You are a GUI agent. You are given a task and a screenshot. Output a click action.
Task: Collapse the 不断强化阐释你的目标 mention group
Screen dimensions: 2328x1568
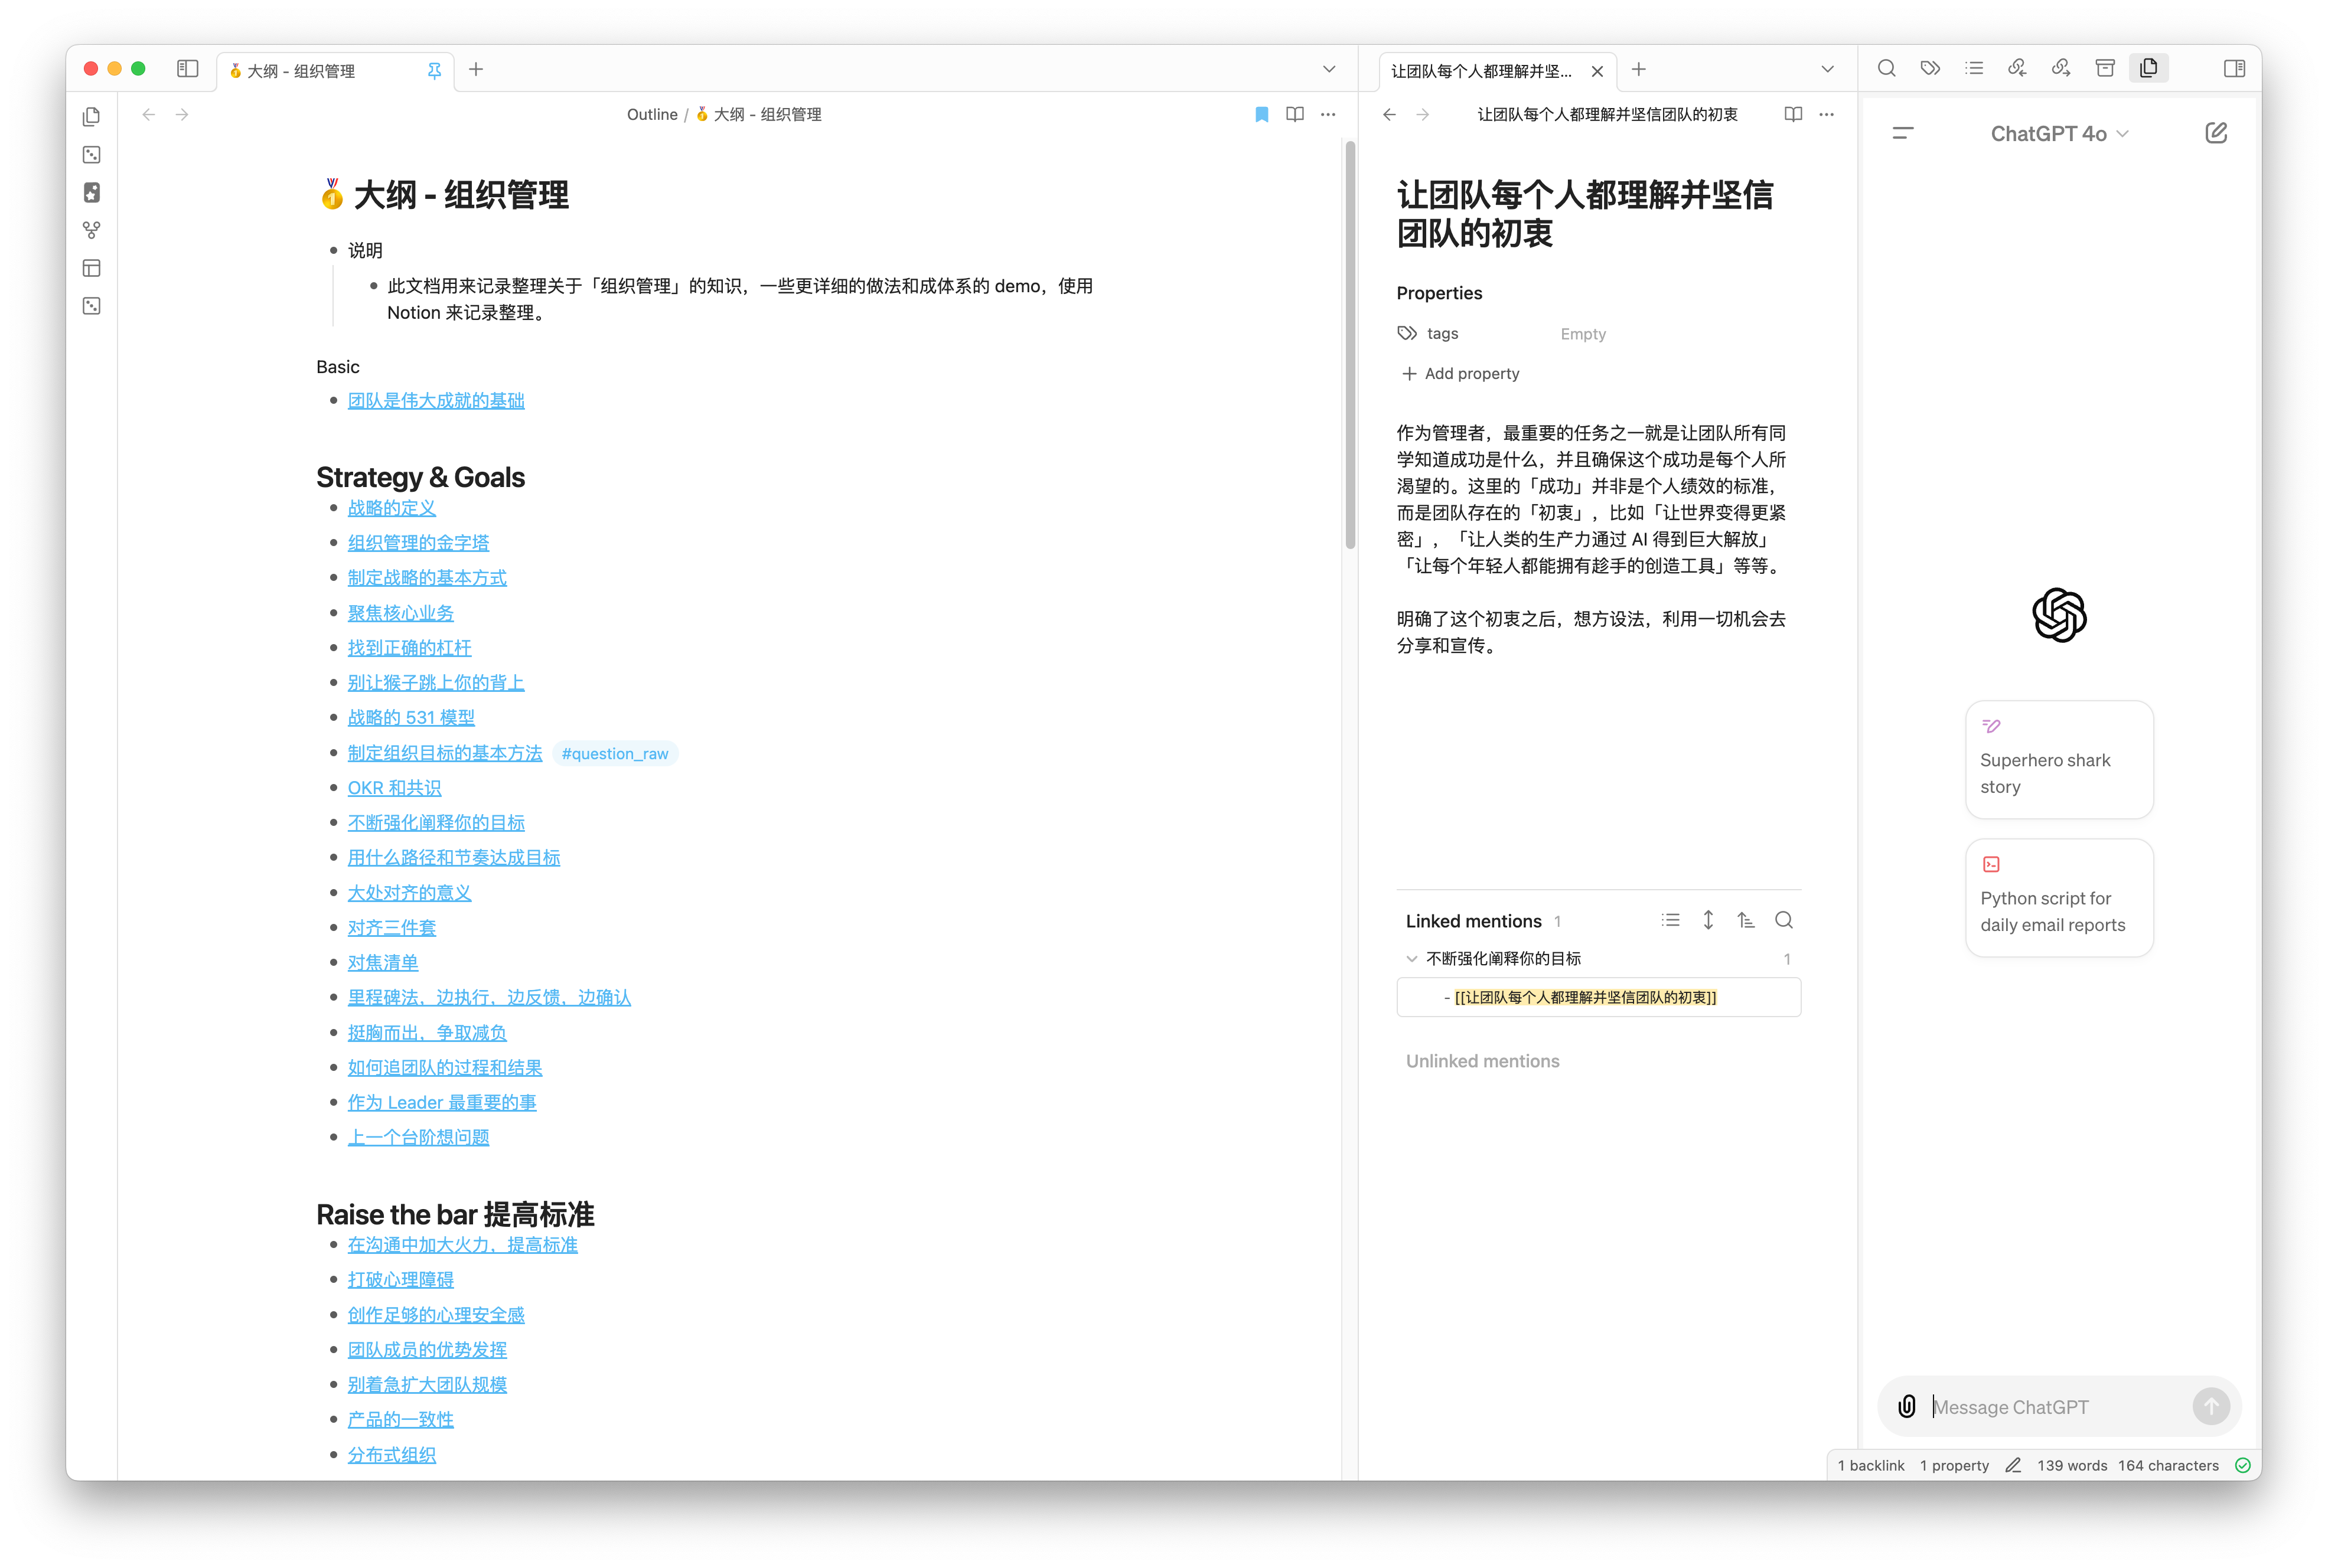[1411, 958]
